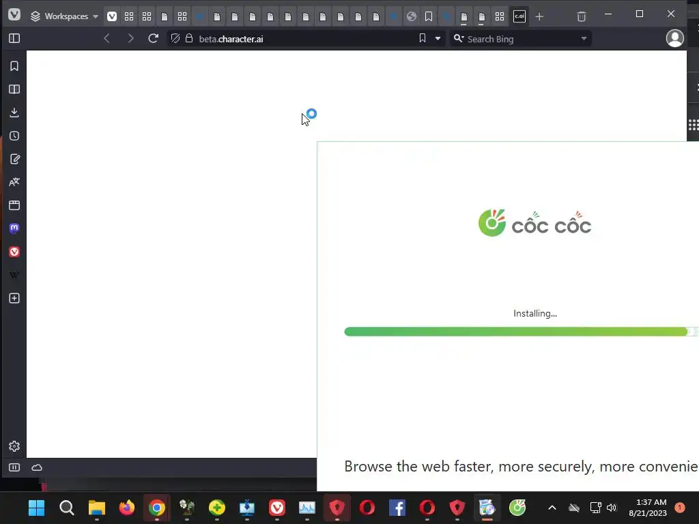Screen dimensions: 699x524
Task: Open the clock and date flyout
Action: [648, 508]
